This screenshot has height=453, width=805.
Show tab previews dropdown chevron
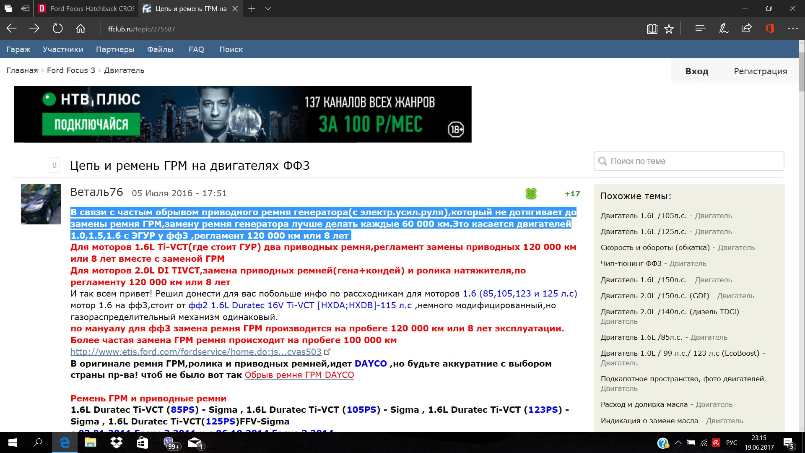(268, 8)
